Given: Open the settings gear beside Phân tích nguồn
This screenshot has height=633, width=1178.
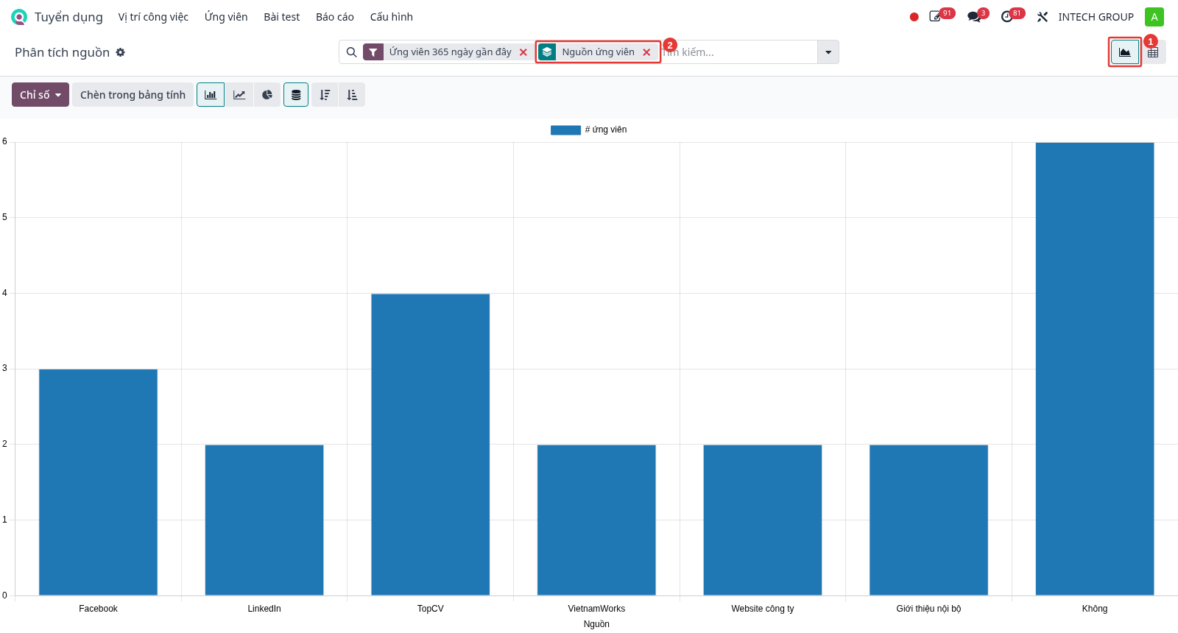Looking at the screenshot, I should (x=121, y=52).
